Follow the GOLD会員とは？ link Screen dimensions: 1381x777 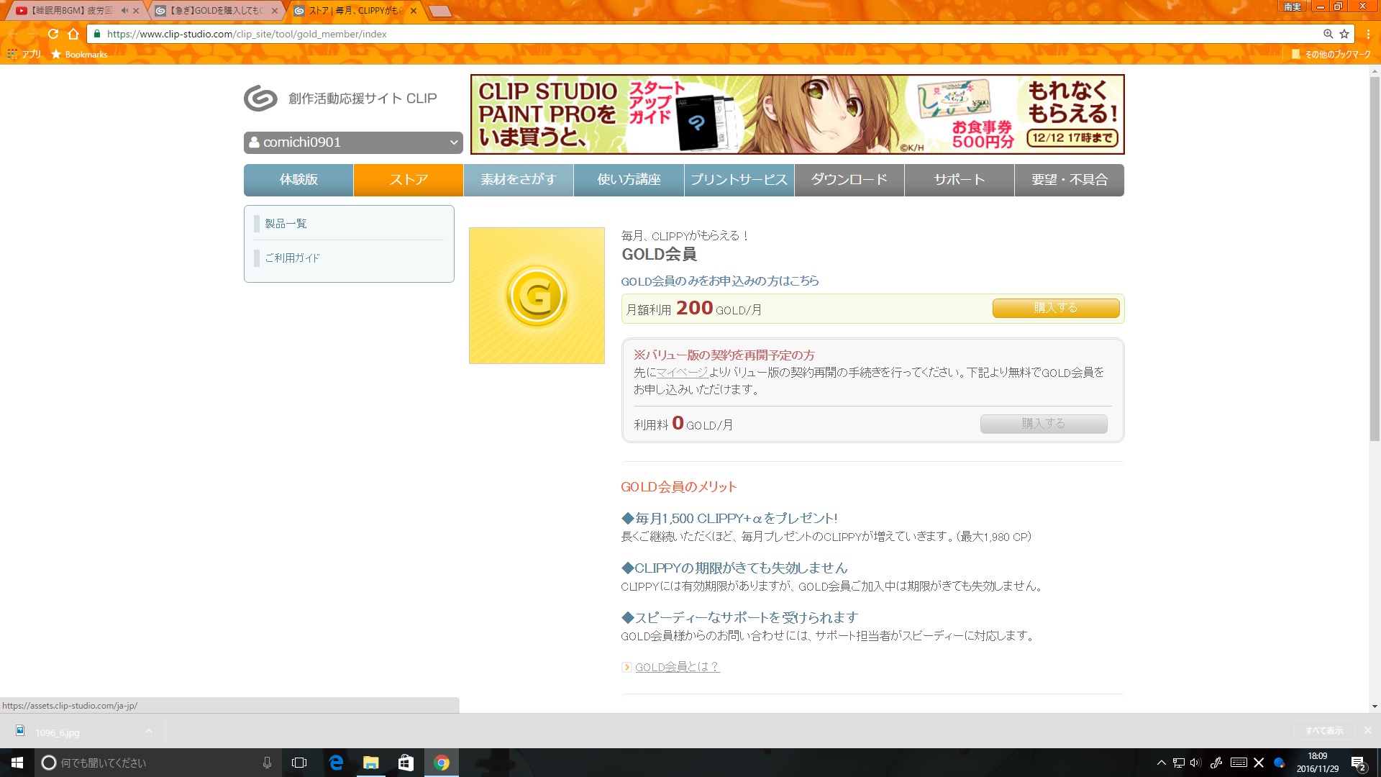pos(677,667)
